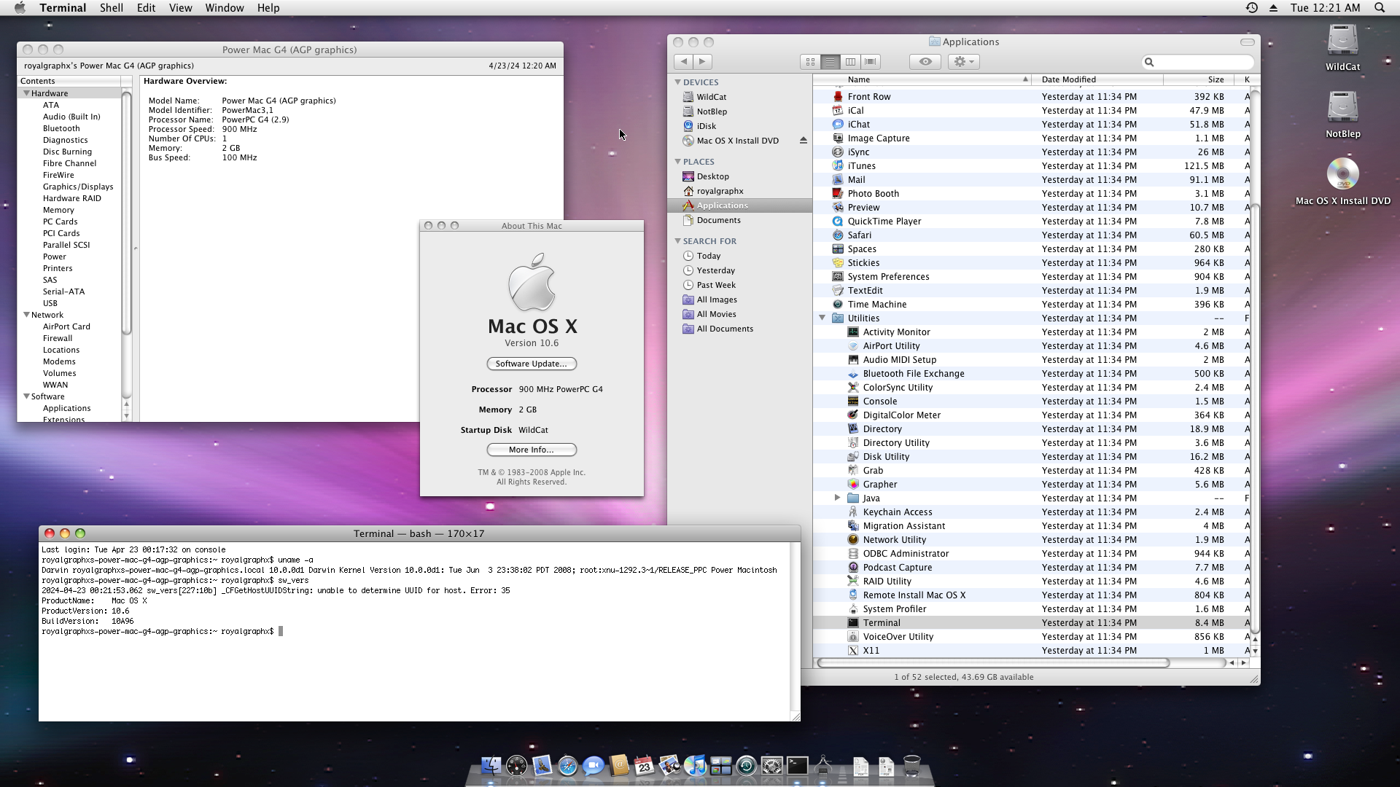Select NotBlep drive on the desktop

coord(1342,114)
